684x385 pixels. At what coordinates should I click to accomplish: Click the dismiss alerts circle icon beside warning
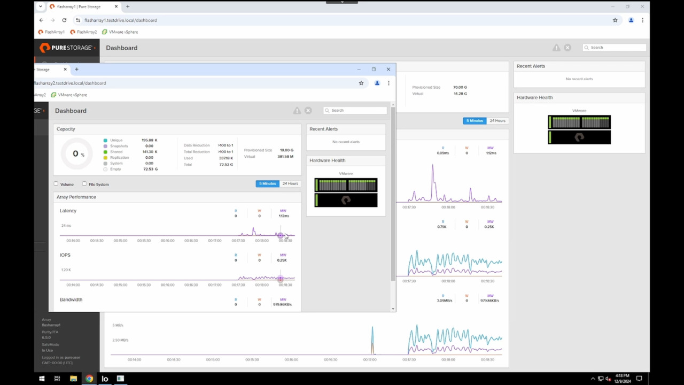pyautogui.click(x=568, y=47)
